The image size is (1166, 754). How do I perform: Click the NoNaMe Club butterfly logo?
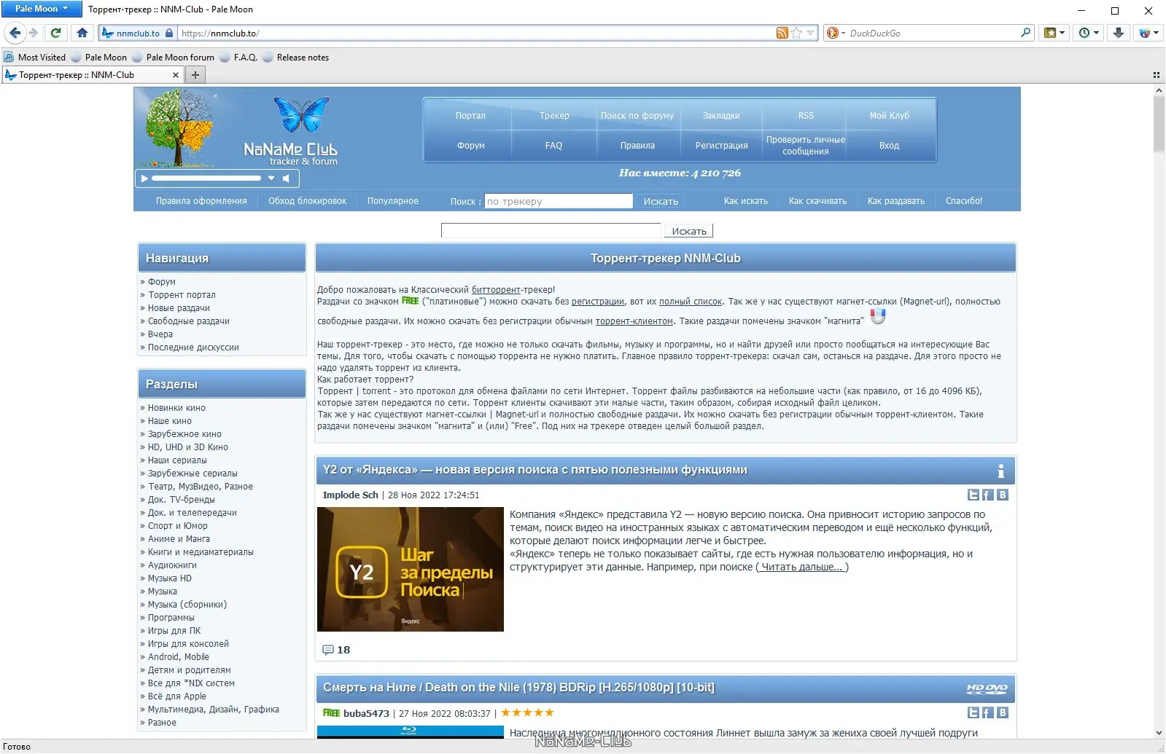click(x=301, y=114)
